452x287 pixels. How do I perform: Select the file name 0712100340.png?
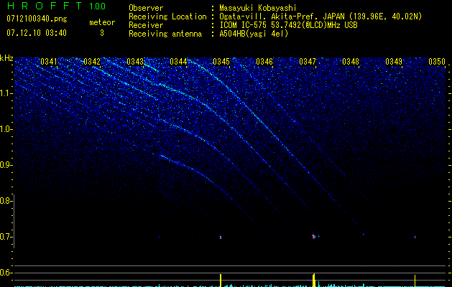[37, 19]
